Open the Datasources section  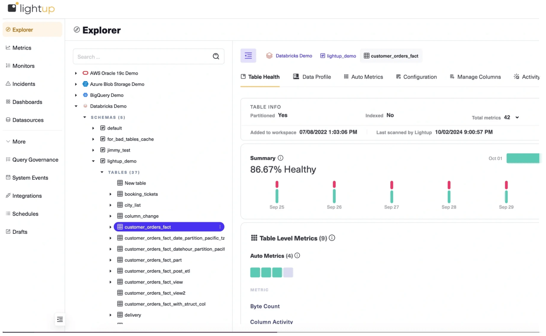click(x=28, y=120)
